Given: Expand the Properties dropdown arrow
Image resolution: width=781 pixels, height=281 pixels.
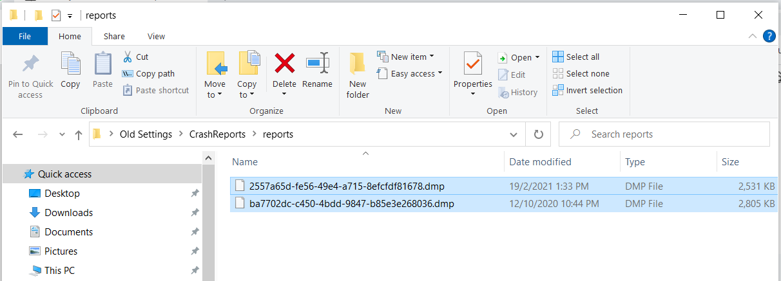Looking at the screenshot, I should point(473,95).
